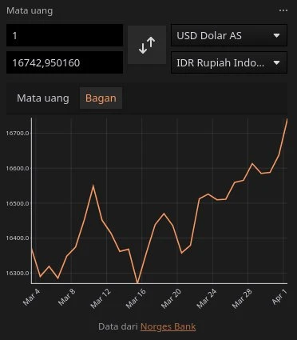Click the Mata uang widget title
Viewport: 297px width, 340px height.
coord(30,11)
